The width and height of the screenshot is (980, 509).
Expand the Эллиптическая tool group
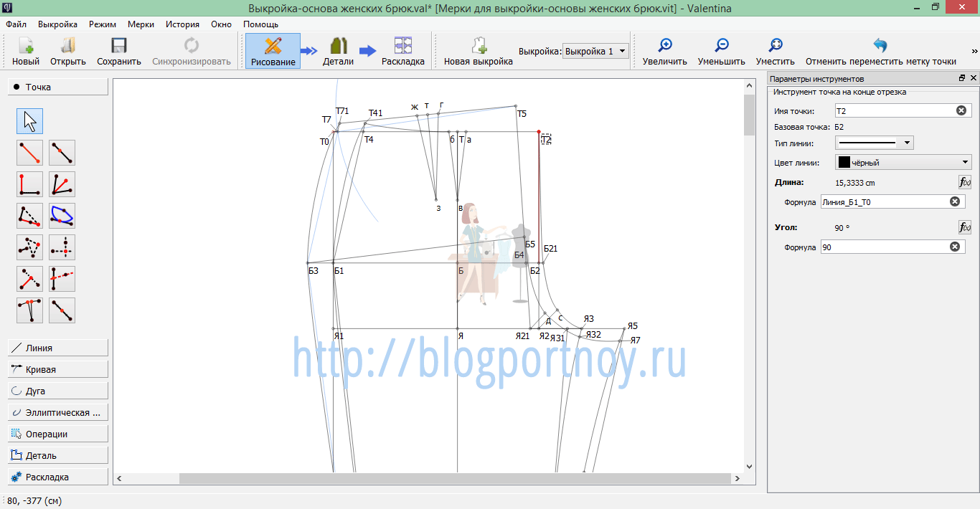pos(58,412)
